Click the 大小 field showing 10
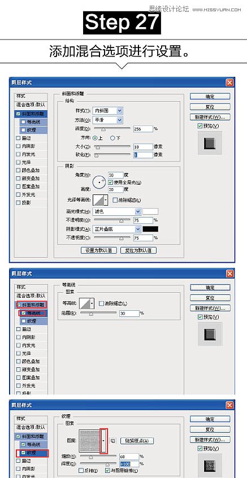 coord(143,147)
